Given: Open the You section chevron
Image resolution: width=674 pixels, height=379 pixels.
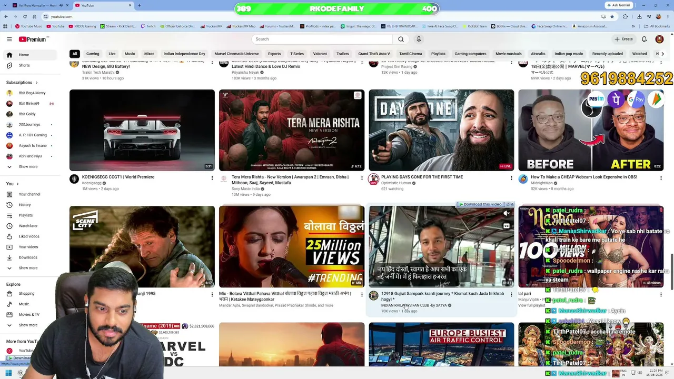Looking at the screenshot, I should click(x=17, y=184).
